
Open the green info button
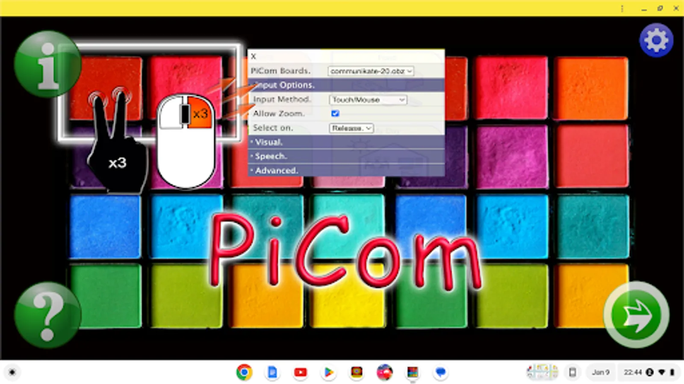(x=47, y=64)
